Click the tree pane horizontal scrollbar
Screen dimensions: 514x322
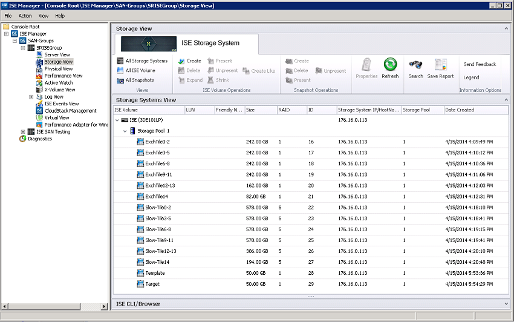coord(44,307)
